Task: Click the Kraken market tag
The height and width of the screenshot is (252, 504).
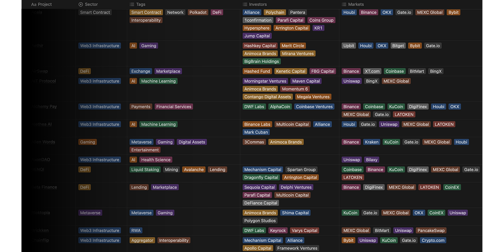Action: (x=371, y=142)
